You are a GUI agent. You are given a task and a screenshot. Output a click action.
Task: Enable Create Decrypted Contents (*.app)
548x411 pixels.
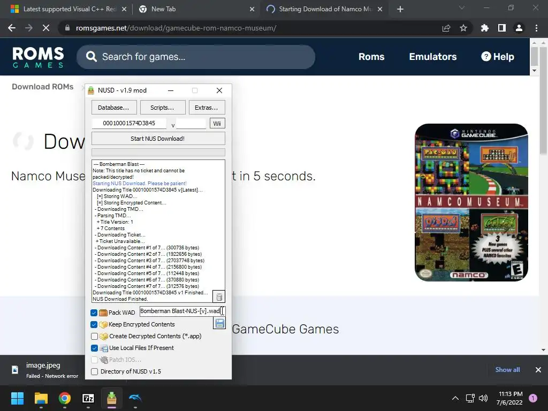(x=94, y=336)
